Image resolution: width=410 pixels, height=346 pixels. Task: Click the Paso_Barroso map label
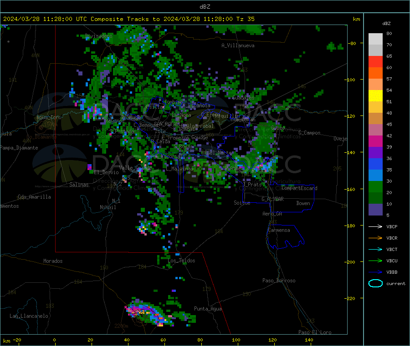point(279,281)
